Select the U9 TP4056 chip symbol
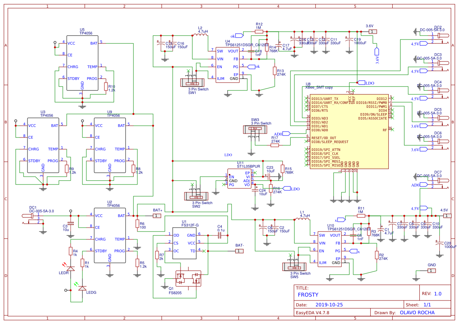Image resolution: width=461 pixels, height=324 pixels. pos(110,145)
